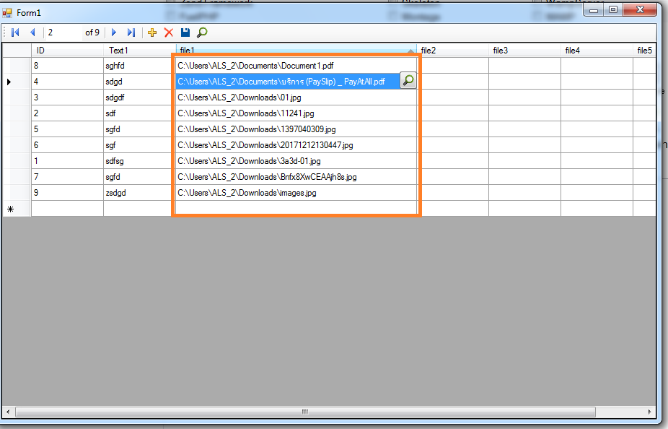Select the Text1 cell 'zsdgd'
The height and width of the screenshot is (429, 668).
(x=139, y=193)
